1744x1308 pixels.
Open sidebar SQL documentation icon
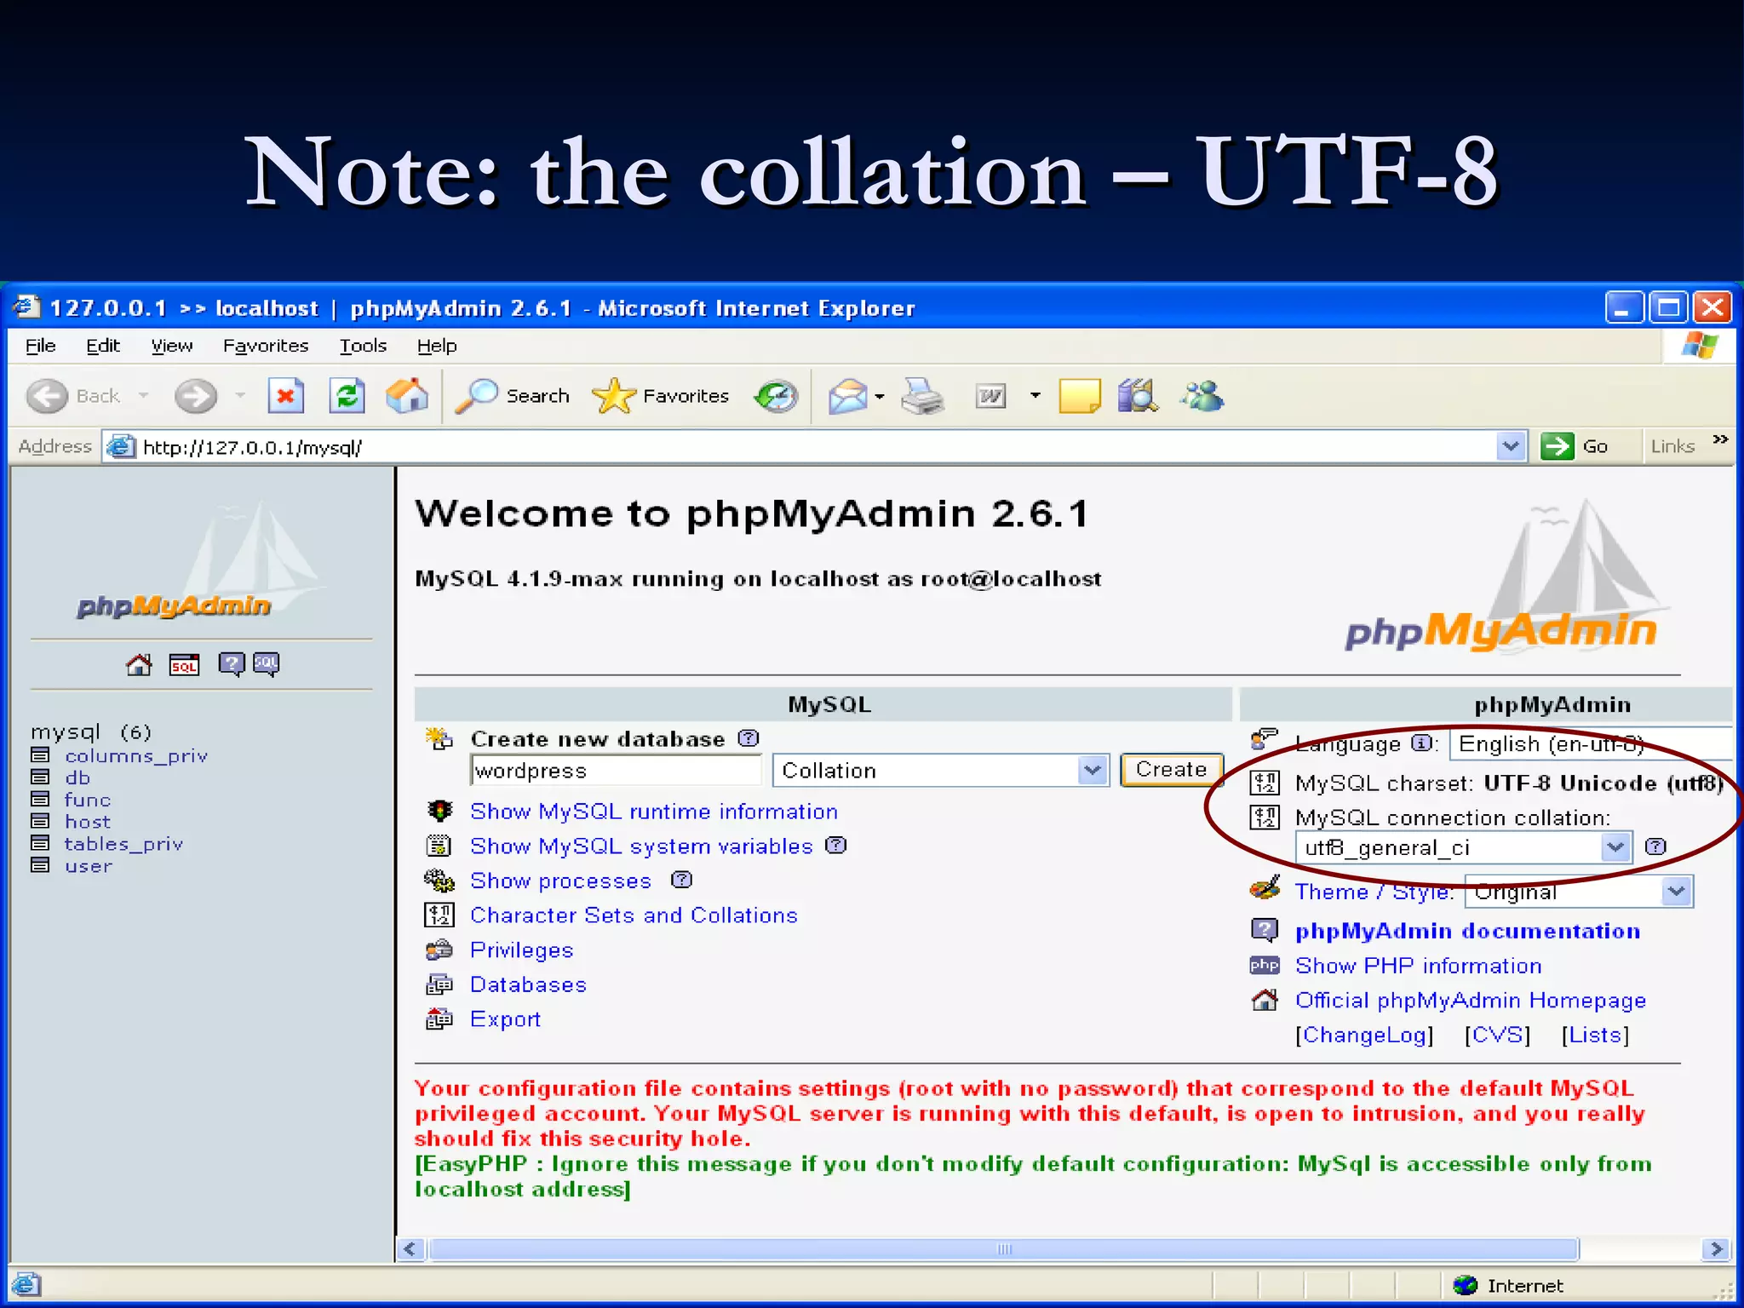(266, 664)
